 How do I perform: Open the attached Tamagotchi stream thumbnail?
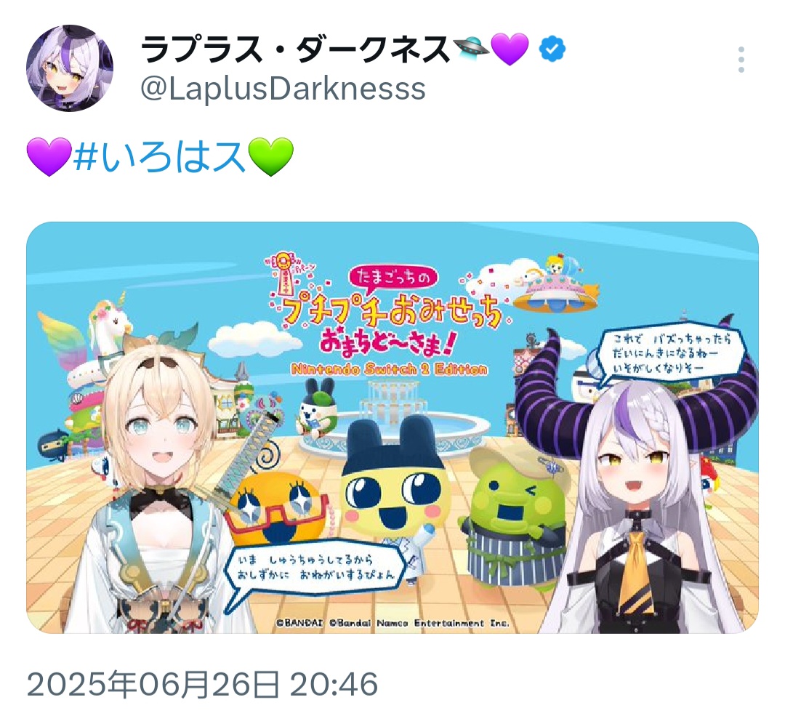click(392, 427)
